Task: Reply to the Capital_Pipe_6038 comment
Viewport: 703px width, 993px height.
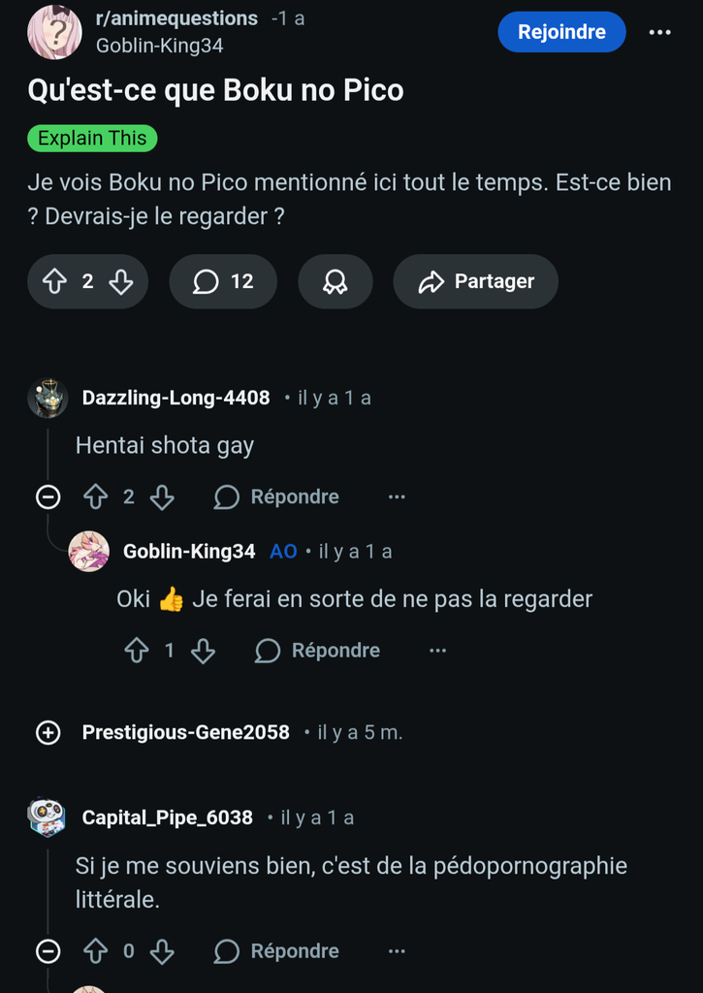Action: [277, 951]
